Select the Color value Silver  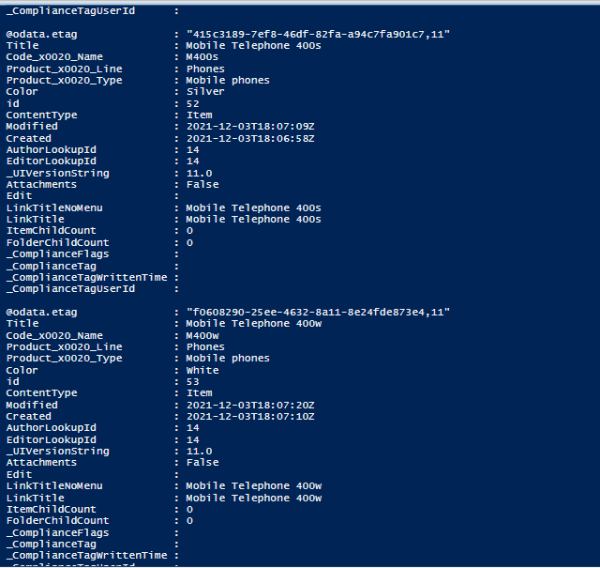205,92
